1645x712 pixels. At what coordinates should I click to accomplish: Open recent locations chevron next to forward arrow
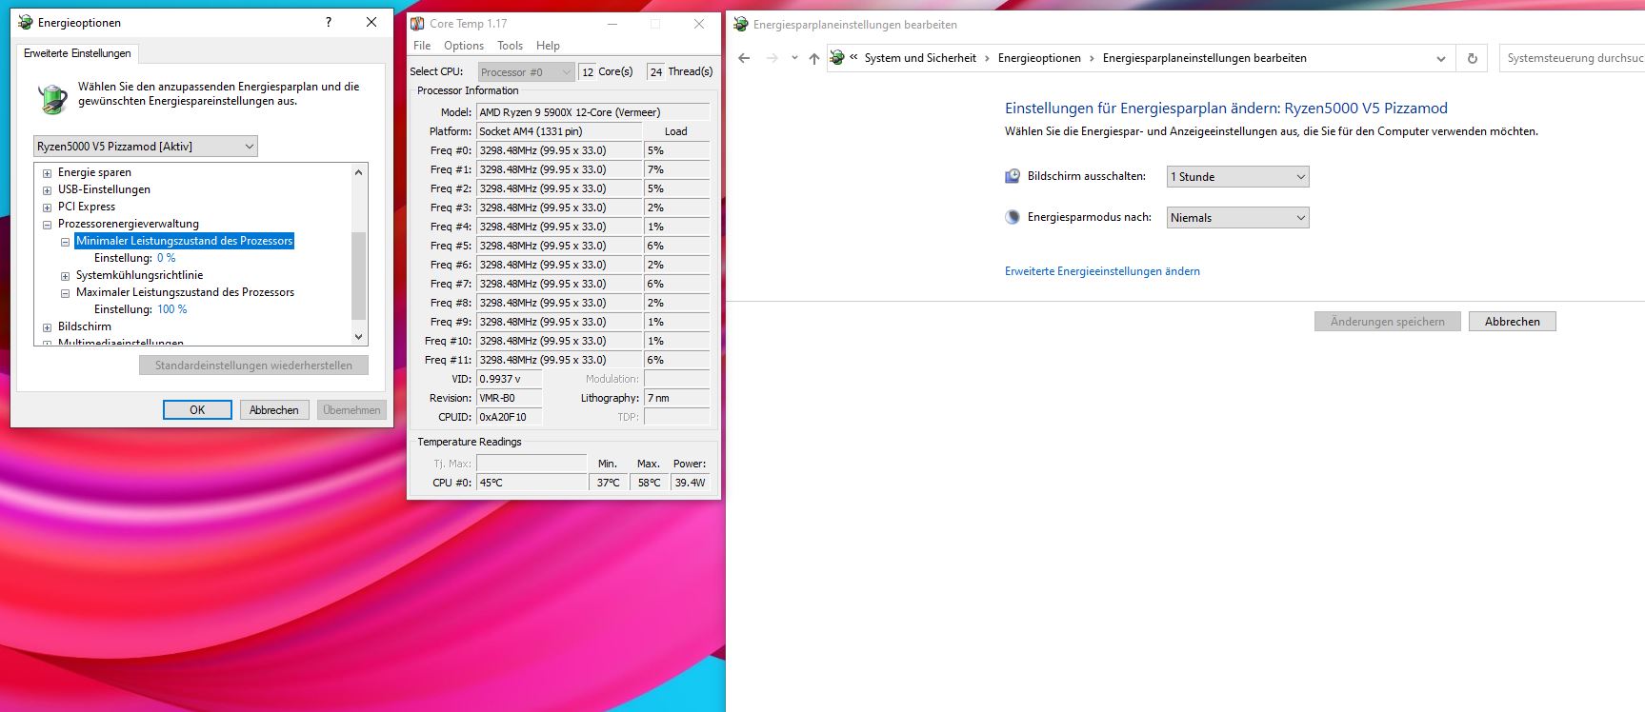point(794,59)
